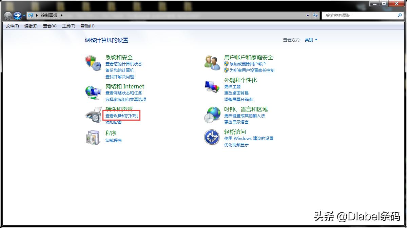The height and width of the screenshot is (228, 407).
Task: Open the 查看方式 类别 dropdown
Action: [311, 40]
